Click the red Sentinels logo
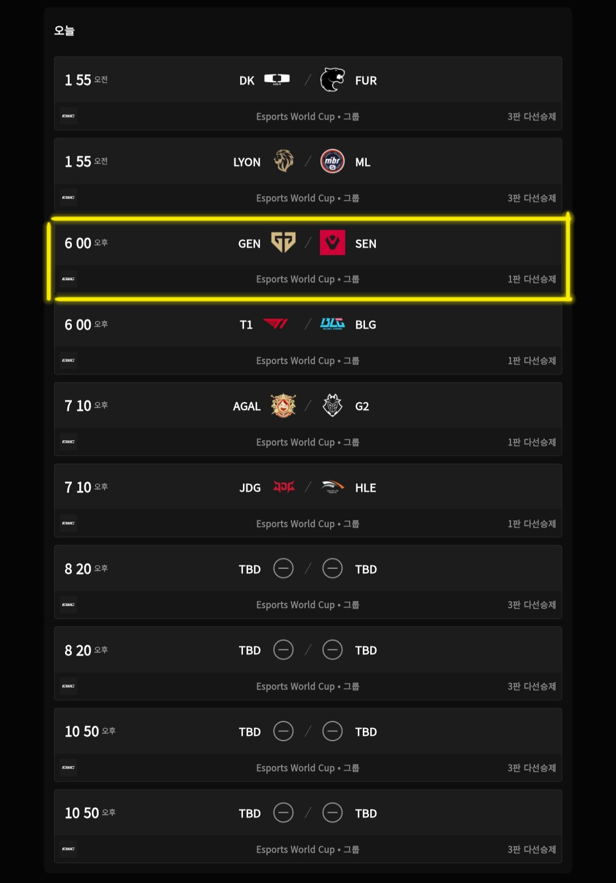 [x=333, y=242]
